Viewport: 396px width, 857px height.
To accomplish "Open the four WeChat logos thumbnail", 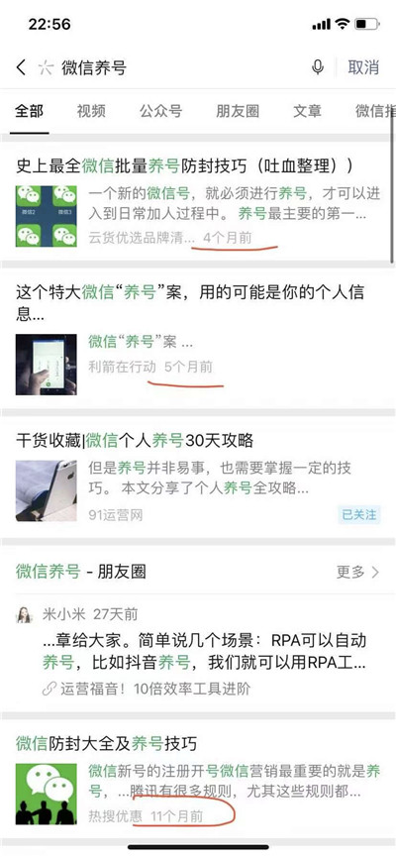I will tap(46, 216).
